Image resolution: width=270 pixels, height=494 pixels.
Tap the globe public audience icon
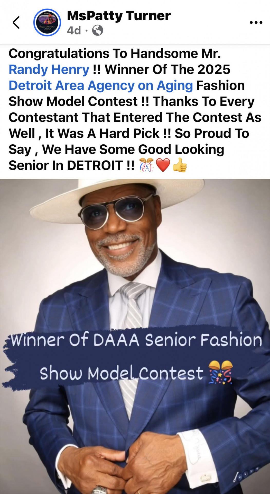pyautogui.click(x=98, y=30)
